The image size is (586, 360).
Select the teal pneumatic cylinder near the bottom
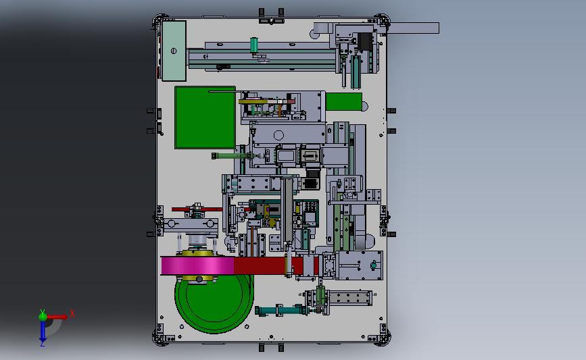(x=280, y=310)
